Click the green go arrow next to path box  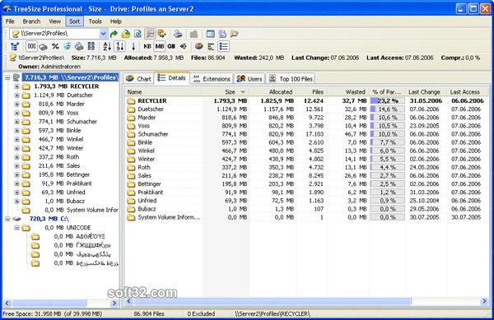click(x=114, y=34)
